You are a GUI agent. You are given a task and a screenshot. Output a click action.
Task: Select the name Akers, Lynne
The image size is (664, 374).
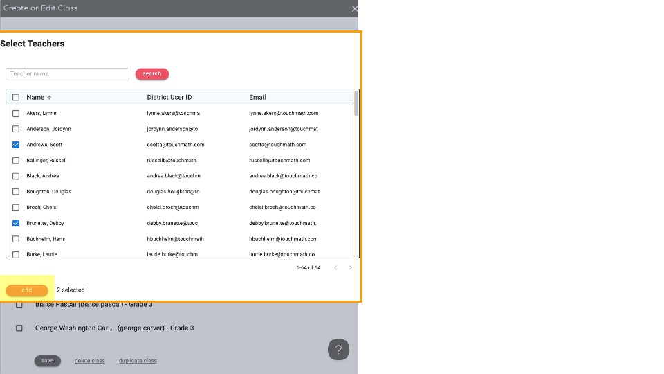coord(41,113)
